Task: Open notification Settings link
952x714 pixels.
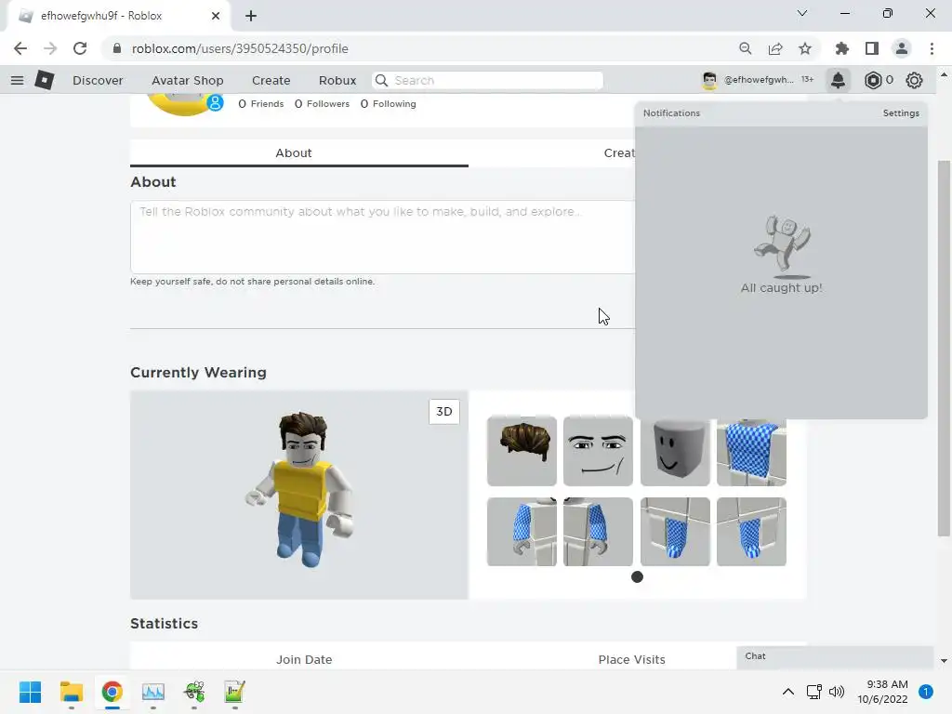Action: pos(901,112)
